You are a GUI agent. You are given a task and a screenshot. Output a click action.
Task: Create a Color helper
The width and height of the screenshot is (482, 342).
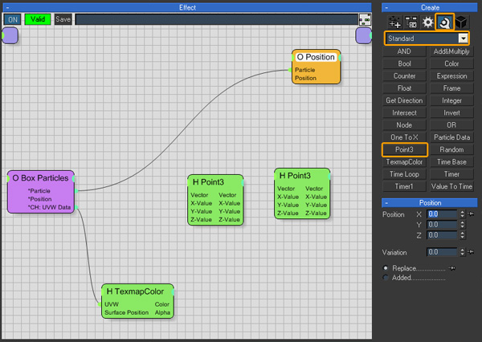pos(451,63)
